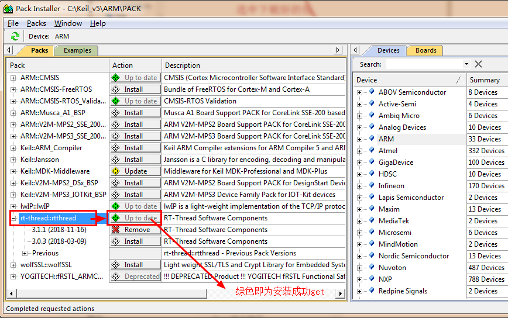The width and height of the screenshot is (508, 318).
Task: Click into the device Search field
Action: pos(425,64)
